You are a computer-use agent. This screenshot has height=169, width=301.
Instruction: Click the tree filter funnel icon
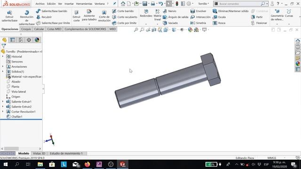click(x=4, y=46)
